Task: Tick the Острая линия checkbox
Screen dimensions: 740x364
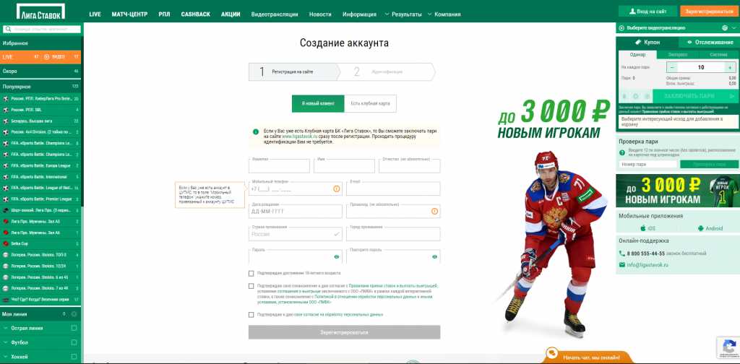Action: tap(74, 328)
